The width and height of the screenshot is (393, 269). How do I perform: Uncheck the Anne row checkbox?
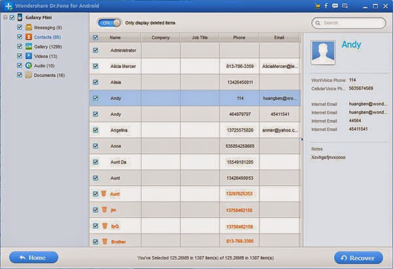click(x=96, y=146)
